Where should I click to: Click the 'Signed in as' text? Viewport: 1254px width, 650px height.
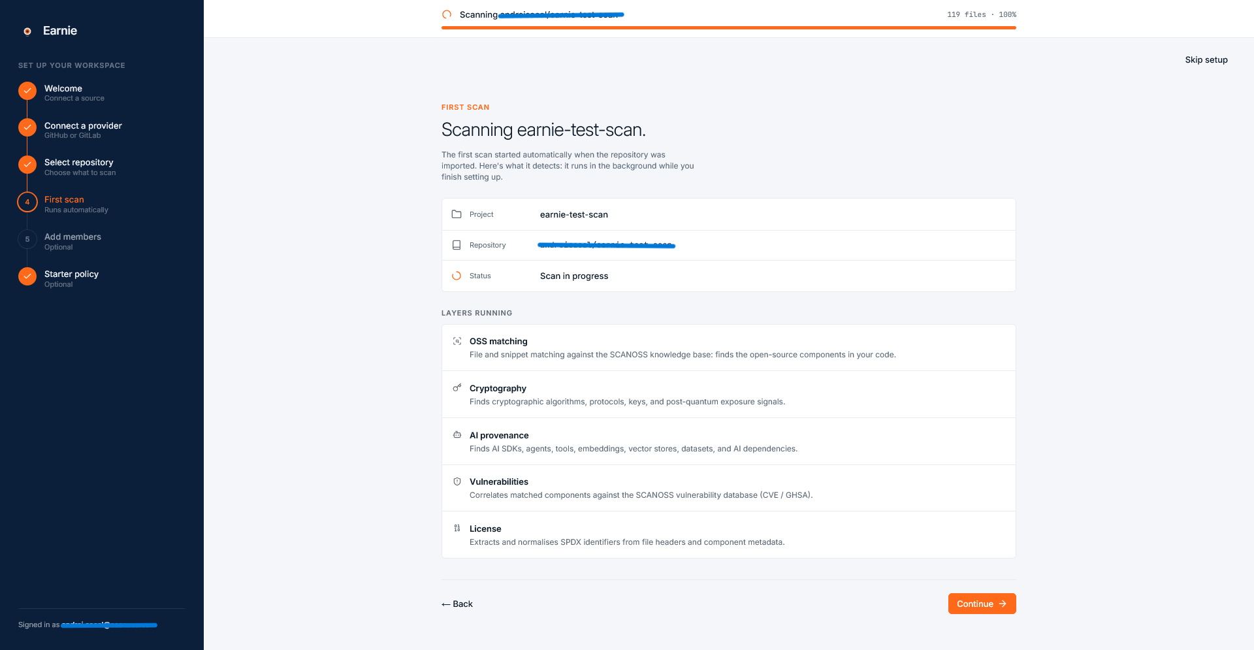[x=39, y=625]
